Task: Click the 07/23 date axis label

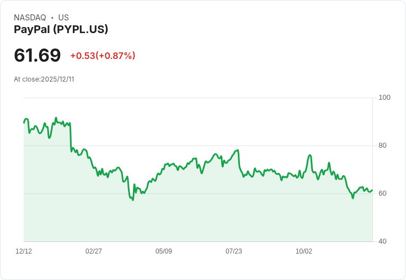Action: [x=234, y=251]
